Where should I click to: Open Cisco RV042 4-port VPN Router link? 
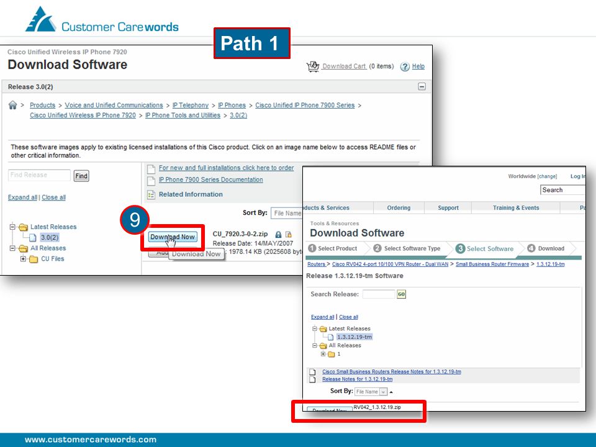(390, 264)
